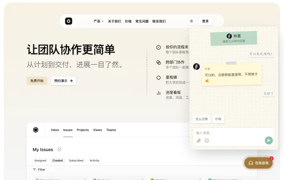Image resolution: width=284 pixels, height=180 pixels.
Task: Switch to the Views tab
Action: point(98,130)
